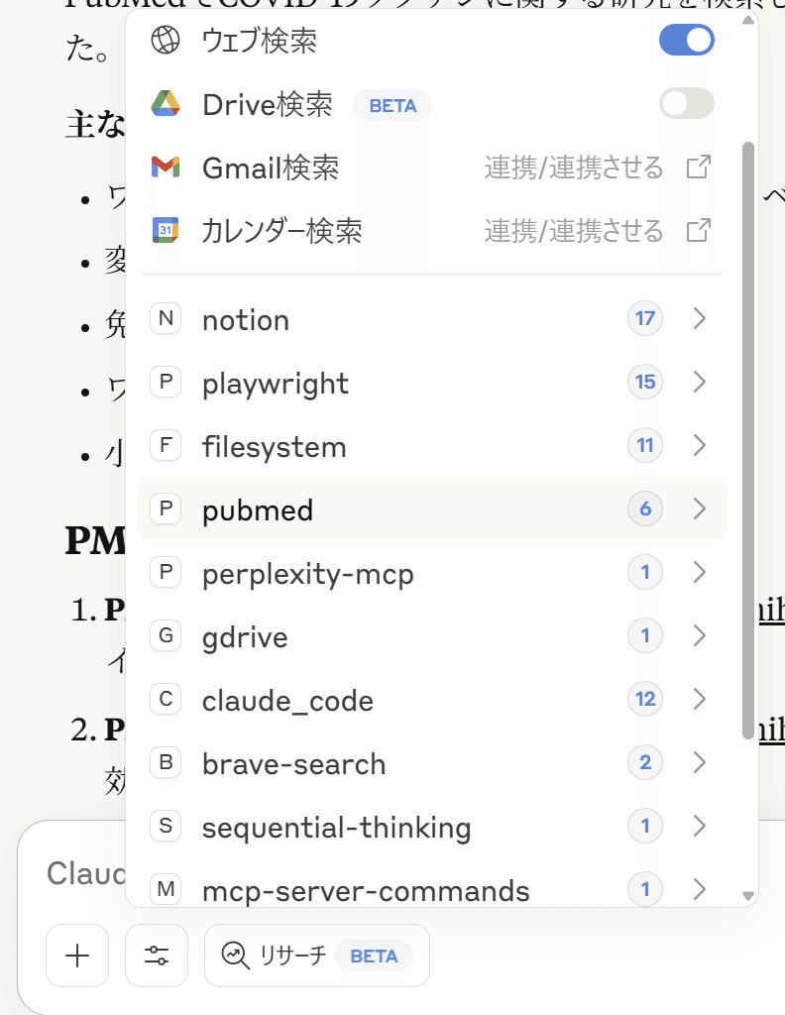Open tool settings via the sliders icon
The width and height of the screenshot is (785, 1015).
coord(157,956)
